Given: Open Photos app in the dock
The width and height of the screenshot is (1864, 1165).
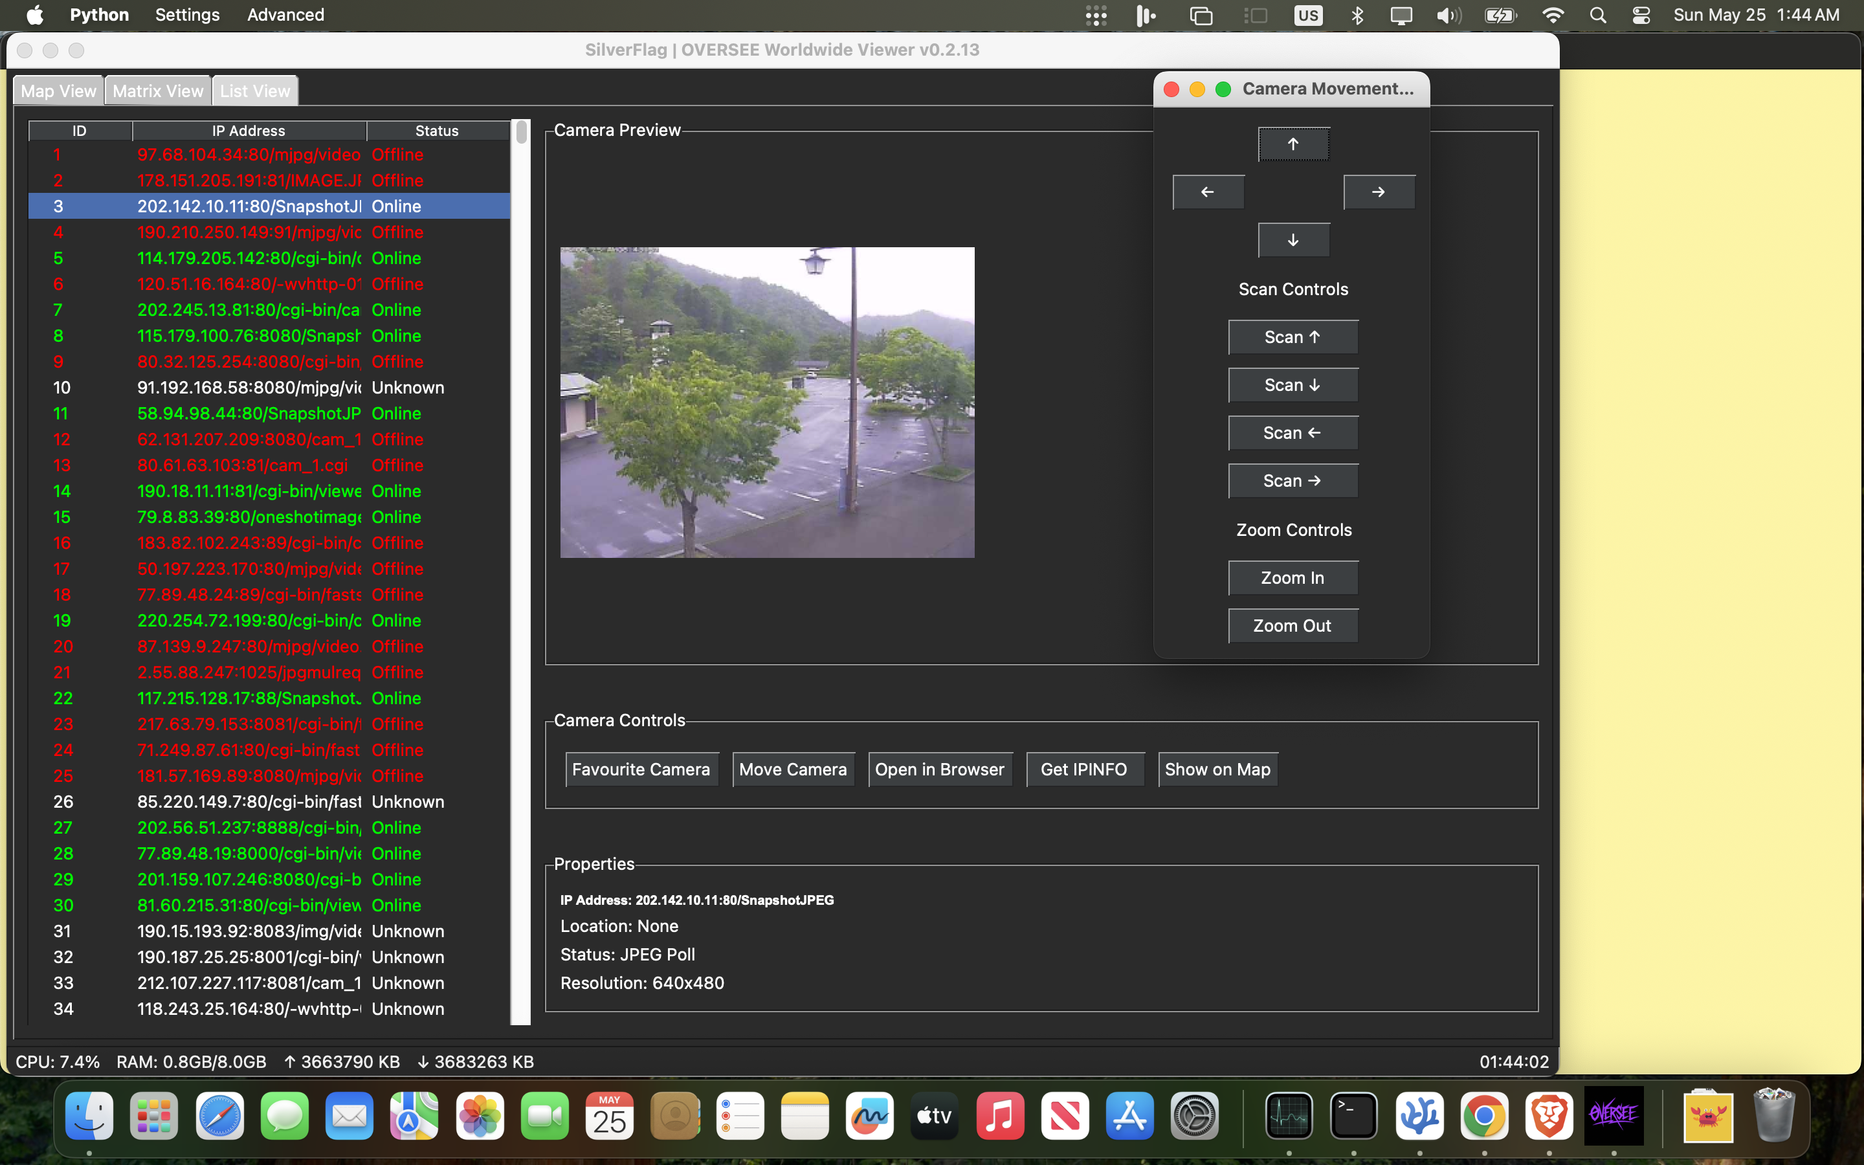Looking at the screenshot, I should coord(479,1116).
